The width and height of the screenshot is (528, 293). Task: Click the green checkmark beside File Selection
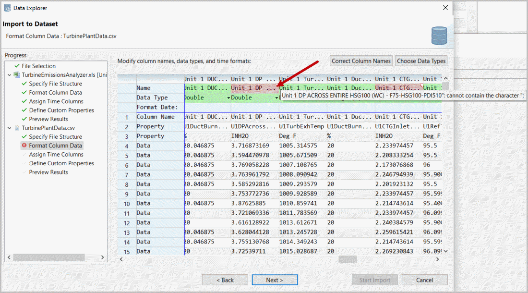tap(17, 66)
